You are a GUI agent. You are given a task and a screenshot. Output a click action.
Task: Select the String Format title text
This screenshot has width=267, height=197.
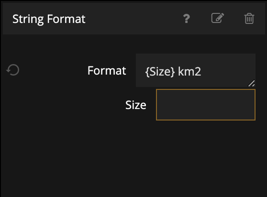(49, 19)
